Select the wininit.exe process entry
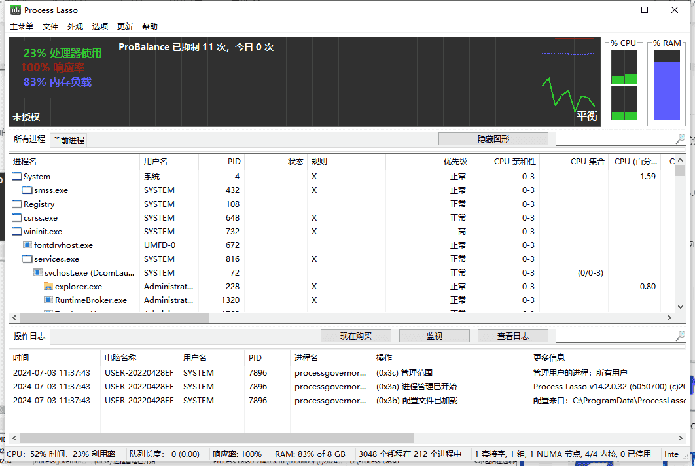This screenshot has height=466, width=695. click(43, 232)
